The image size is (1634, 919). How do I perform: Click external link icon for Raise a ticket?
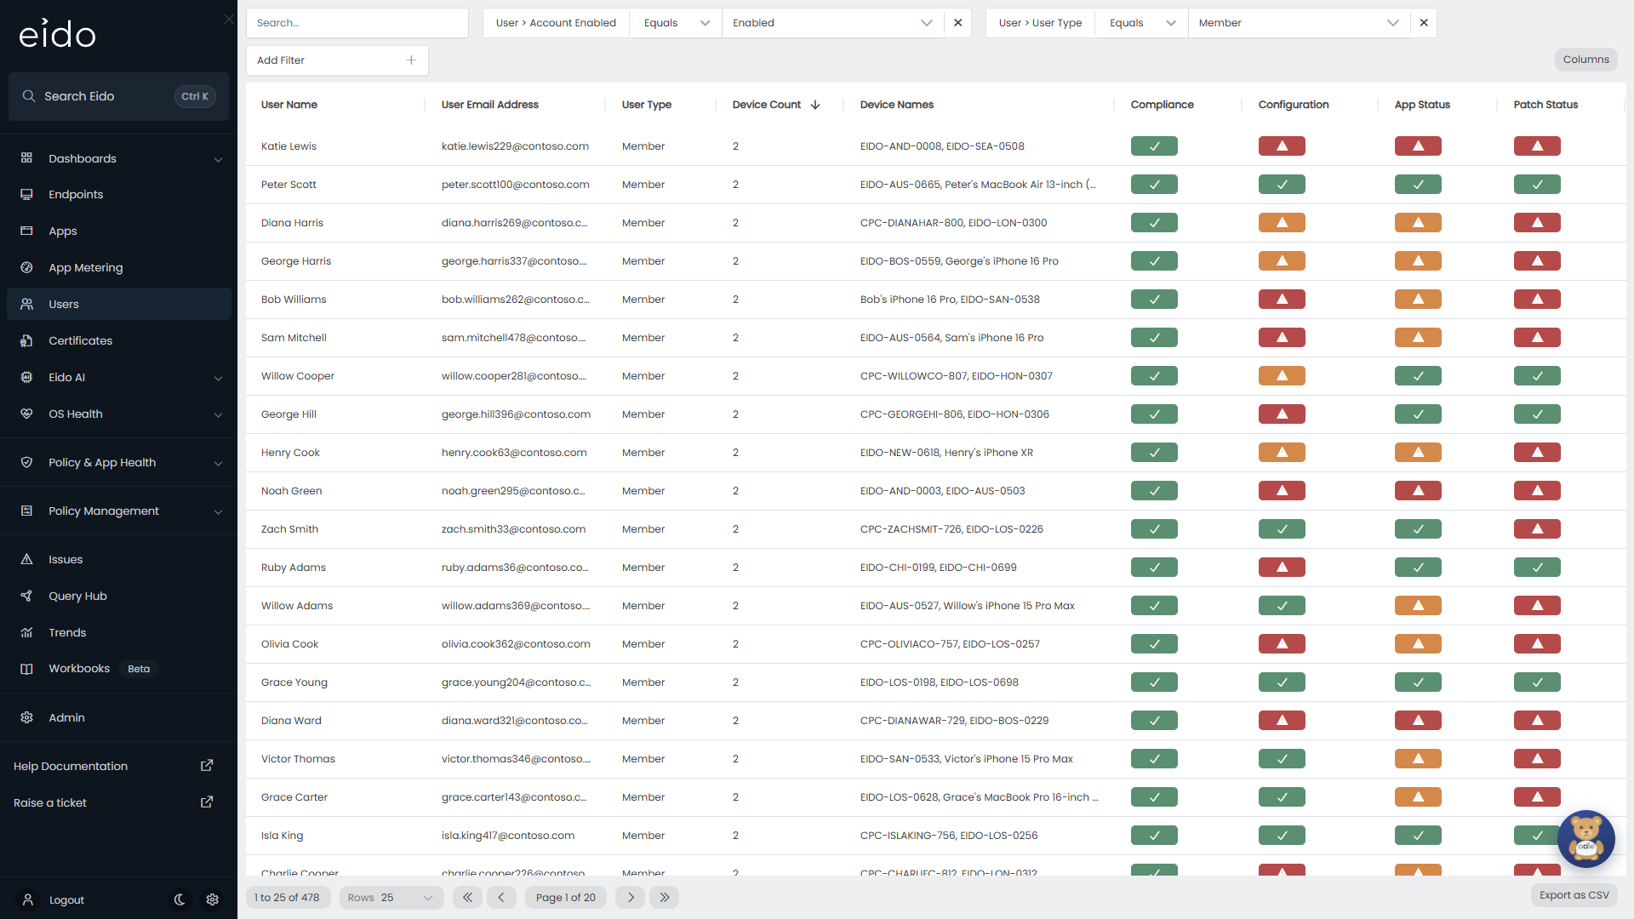click(207, 802)
